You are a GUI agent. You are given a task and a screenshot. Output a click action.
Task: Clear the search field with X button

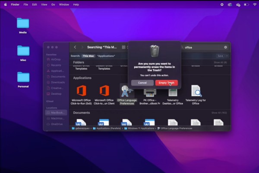pos(225,47)
